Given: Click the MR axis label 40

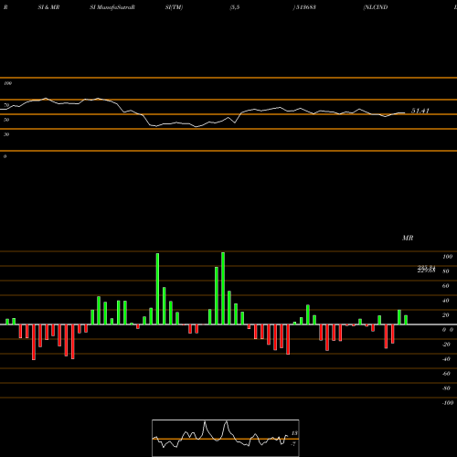Looking at the screenshot, I should pos(446,301).
